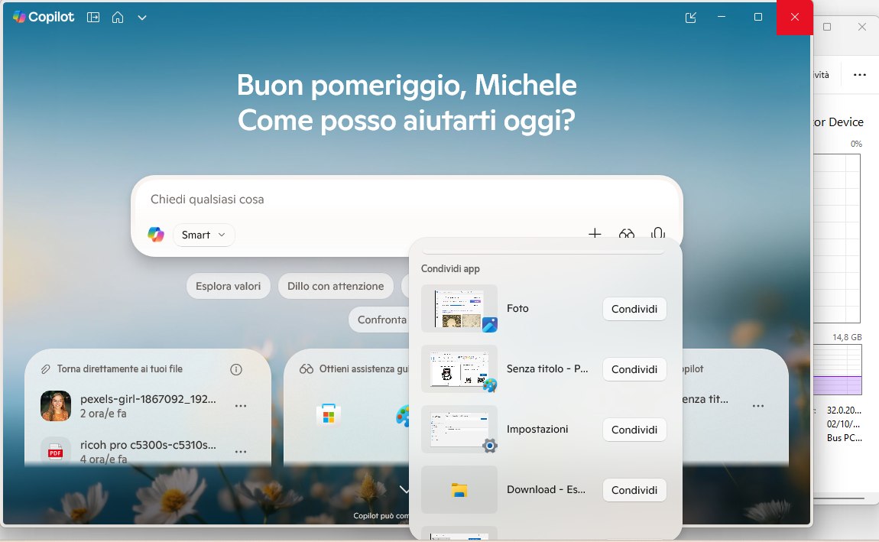Select the 'Esplora valori' suggestion chip

point(229,286)
